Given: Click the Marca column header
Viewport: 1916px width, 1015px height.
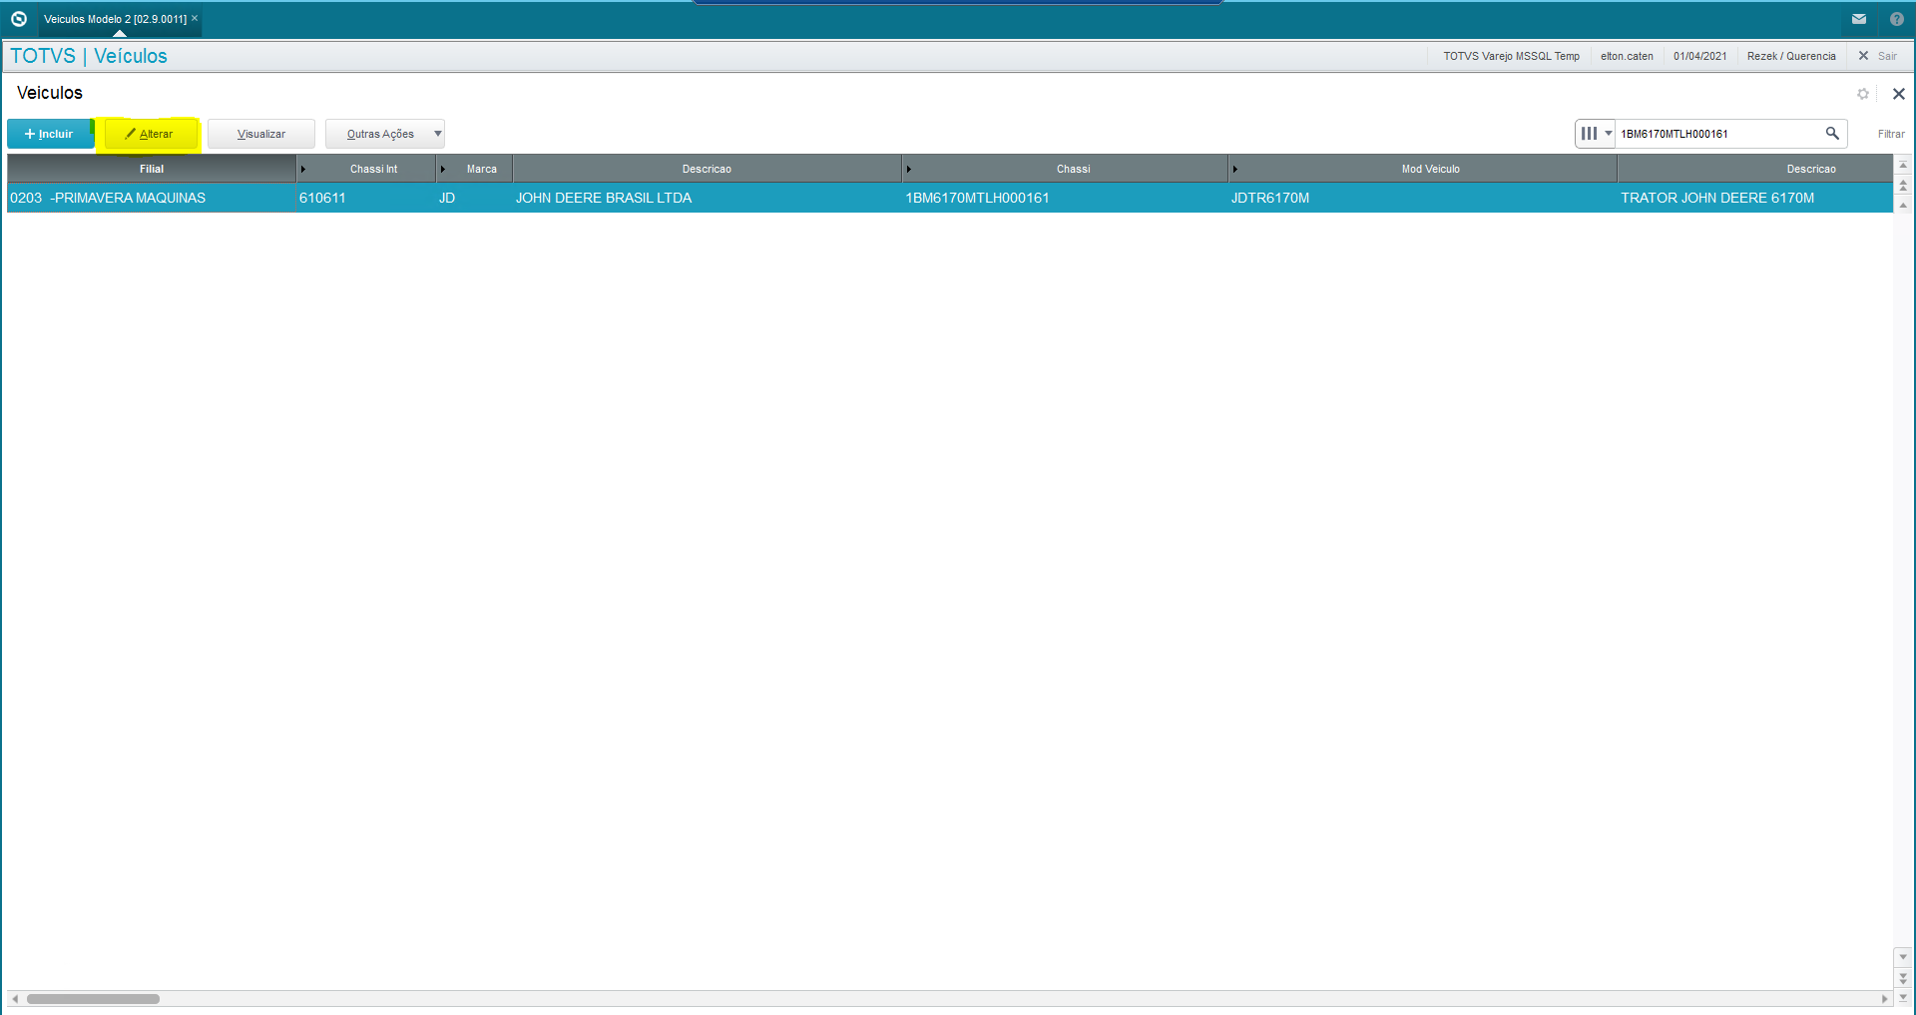Looking at the screenshot, I should pyautogui.click(x=474, y=169).
